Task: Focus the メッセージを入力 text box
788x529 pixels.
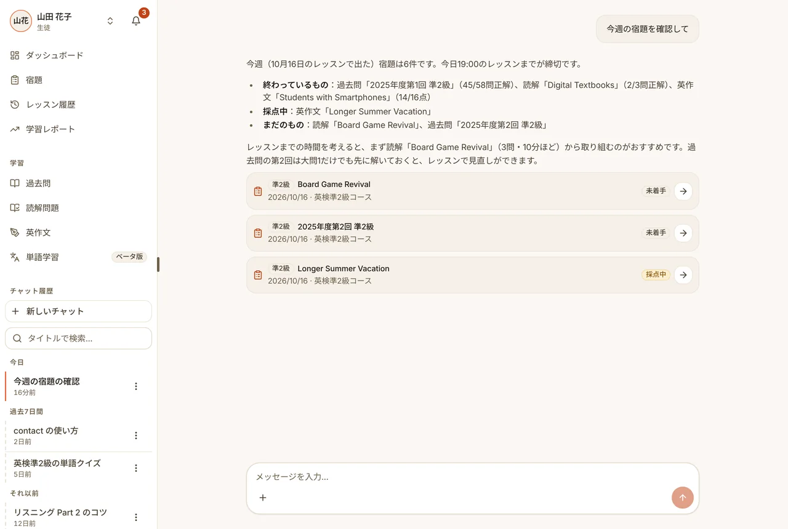Action: (473, 477)
